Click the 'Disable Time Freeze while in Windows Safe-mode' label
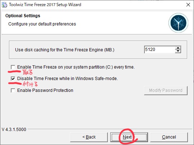194x145 pixels. [x=68, y=79]
